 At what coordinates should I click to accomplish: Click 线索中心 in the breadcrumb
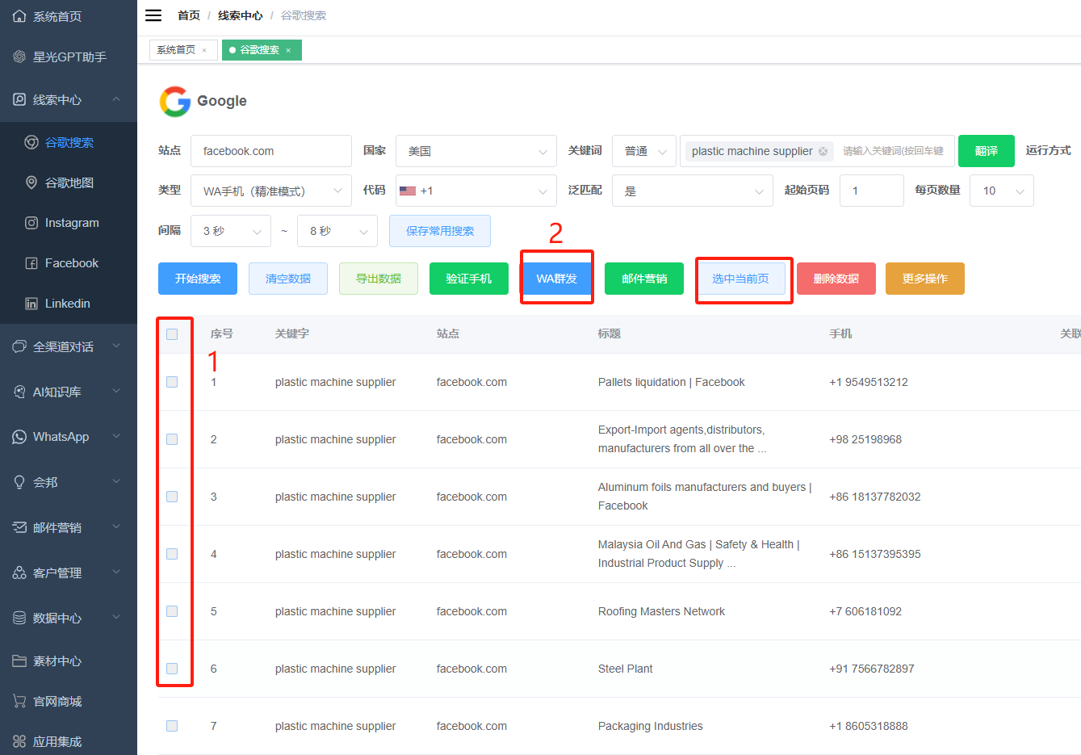click(240, 15)
